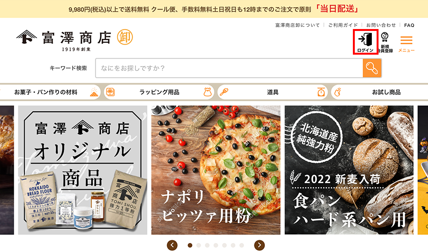Viewport: 428px width, 252px height.
Task: Open the ラッピング用品 category tab
Action: coord(159,92)
